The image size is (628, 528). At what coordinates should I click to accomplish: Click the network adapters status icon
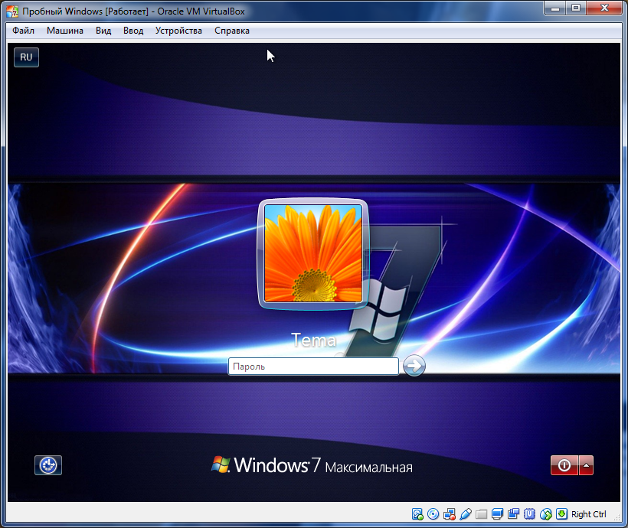click(448, 514)
